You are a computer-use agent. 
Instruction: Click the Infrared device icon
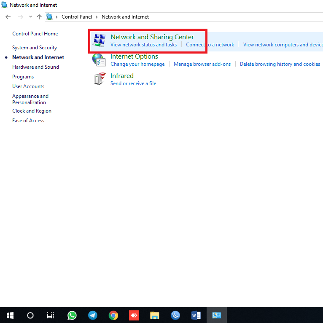[99, 79]
